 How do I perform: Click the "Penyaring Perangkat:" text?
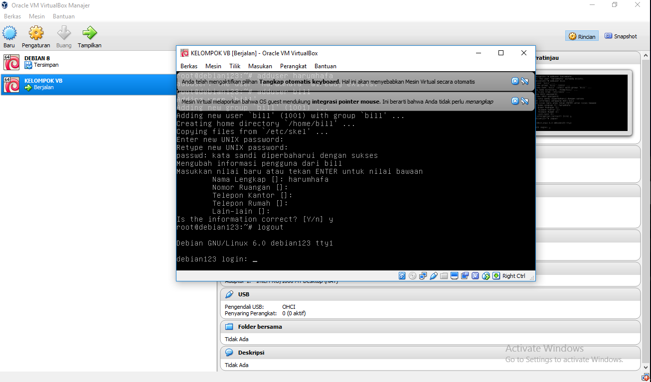[251, 313]
